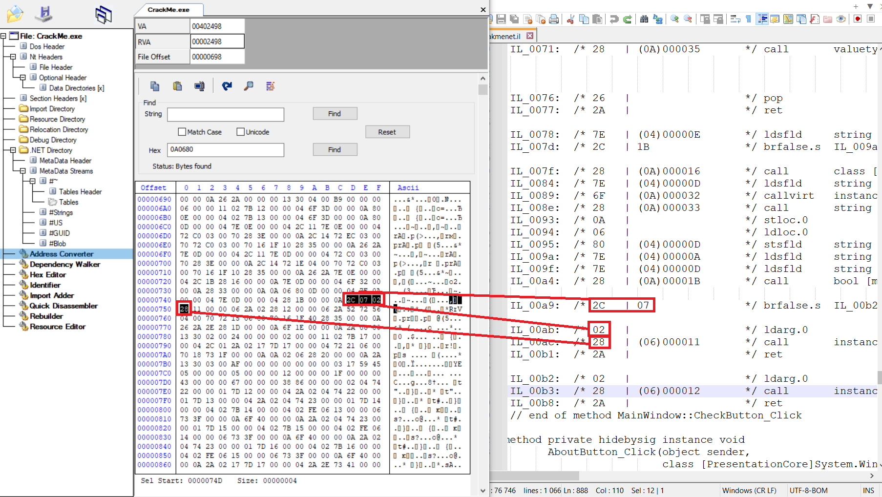Viewport: 882px width, 497px height.
Task: Click the Reset button
Action: (x=387, y=132)
